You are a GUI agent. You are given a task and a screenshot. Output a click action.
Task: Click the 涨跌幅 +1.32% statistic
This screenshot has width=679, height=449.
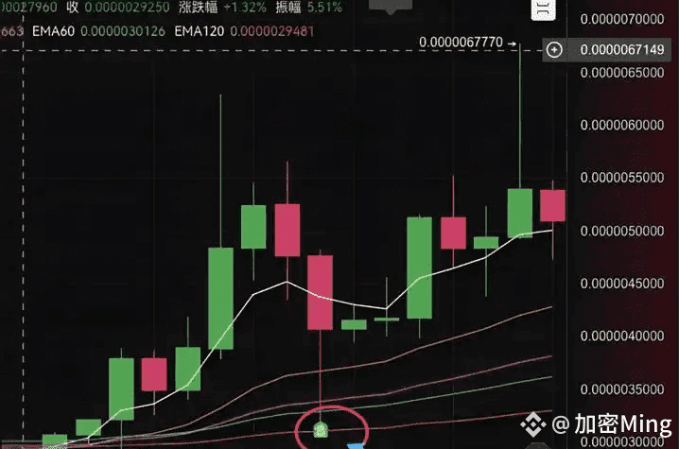coord(222,8)
